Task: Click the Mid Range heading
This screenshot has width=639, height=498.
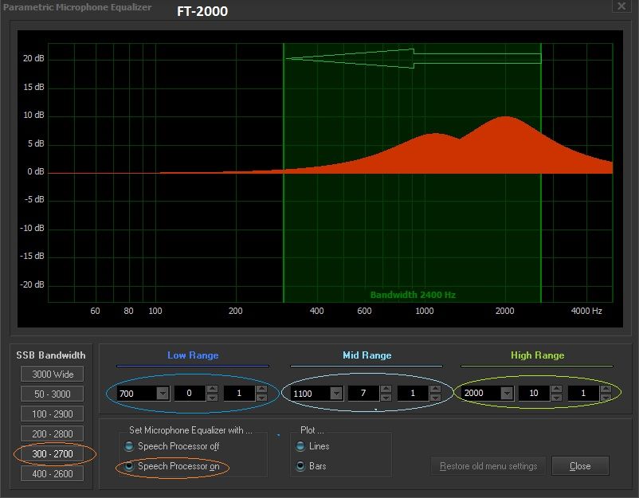Action: 367,355
